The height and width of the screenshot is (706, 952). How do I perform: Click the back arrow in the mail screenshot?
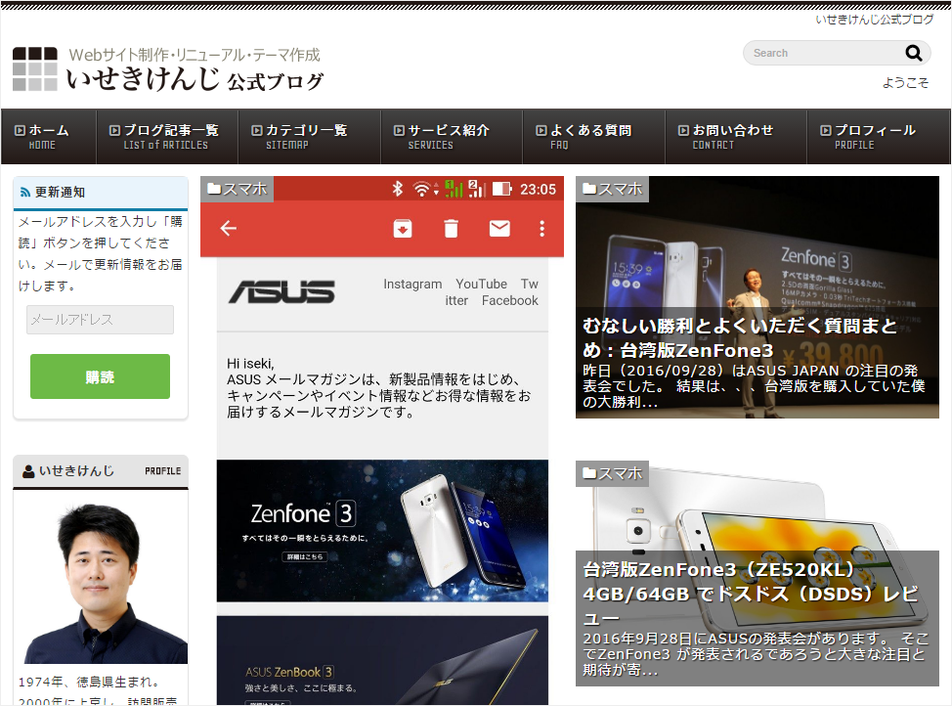click(x=229, y=229)
